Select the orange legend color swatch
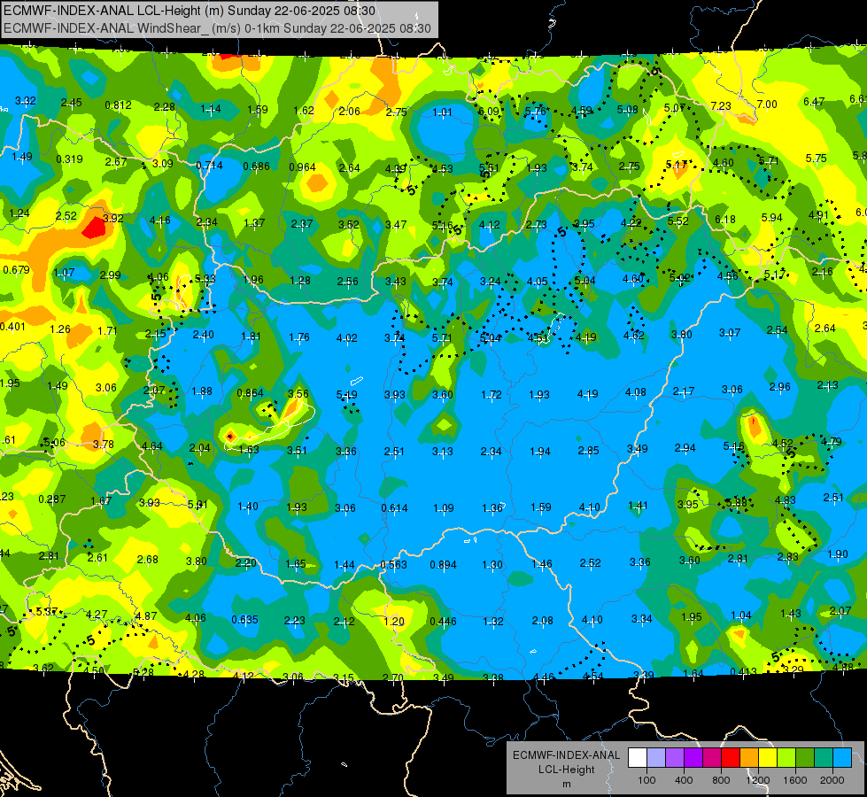The image size is (867, 797). coord(749,758)
